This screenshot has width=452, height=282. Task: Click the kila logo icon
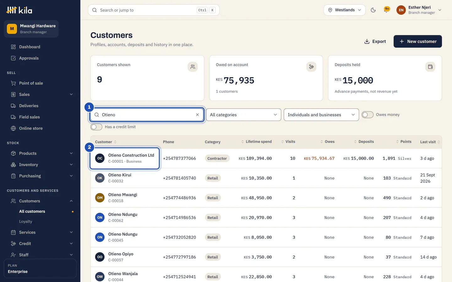click(12, 10)
